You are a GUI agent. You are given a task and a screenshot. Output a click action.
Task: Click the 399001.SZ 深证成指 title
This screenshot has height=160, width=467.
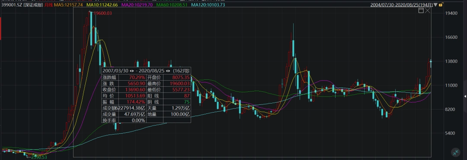(x=22, y=5)
